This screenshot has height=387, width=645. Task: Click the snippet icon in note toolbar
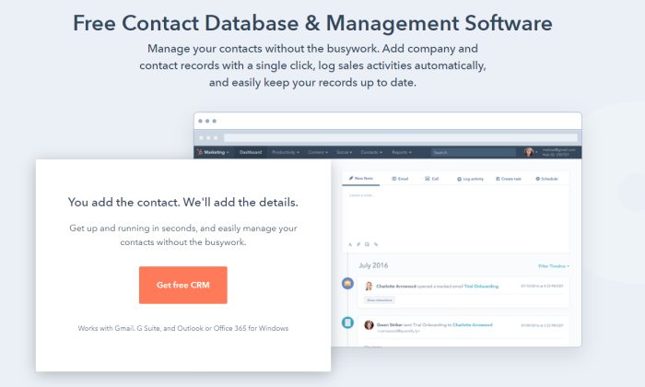[x=358, y=244]
